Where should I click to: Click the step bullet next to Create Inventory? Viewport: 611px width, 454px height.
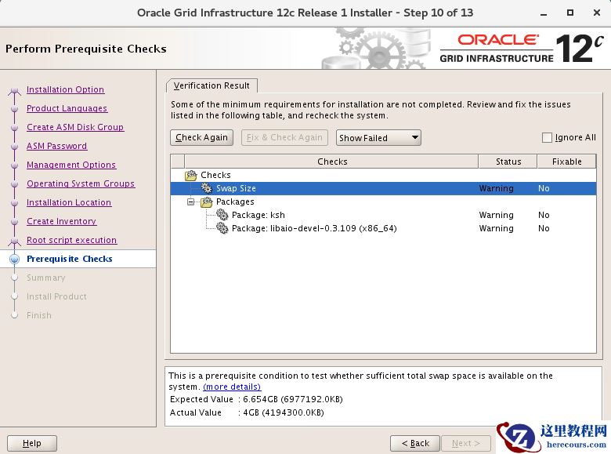14,222
